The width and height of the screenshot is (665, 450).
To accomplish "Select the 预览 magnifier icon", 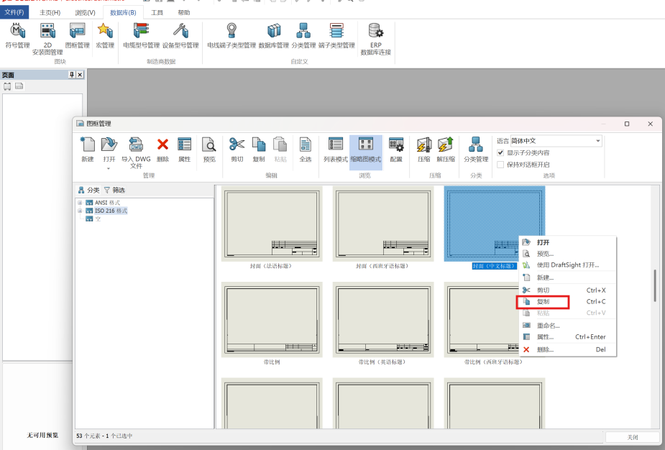I will coord(209,149).
